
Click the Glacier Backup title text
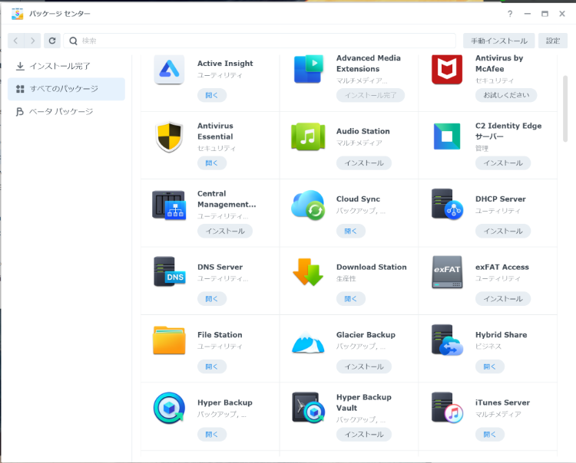tap(366, 335)
